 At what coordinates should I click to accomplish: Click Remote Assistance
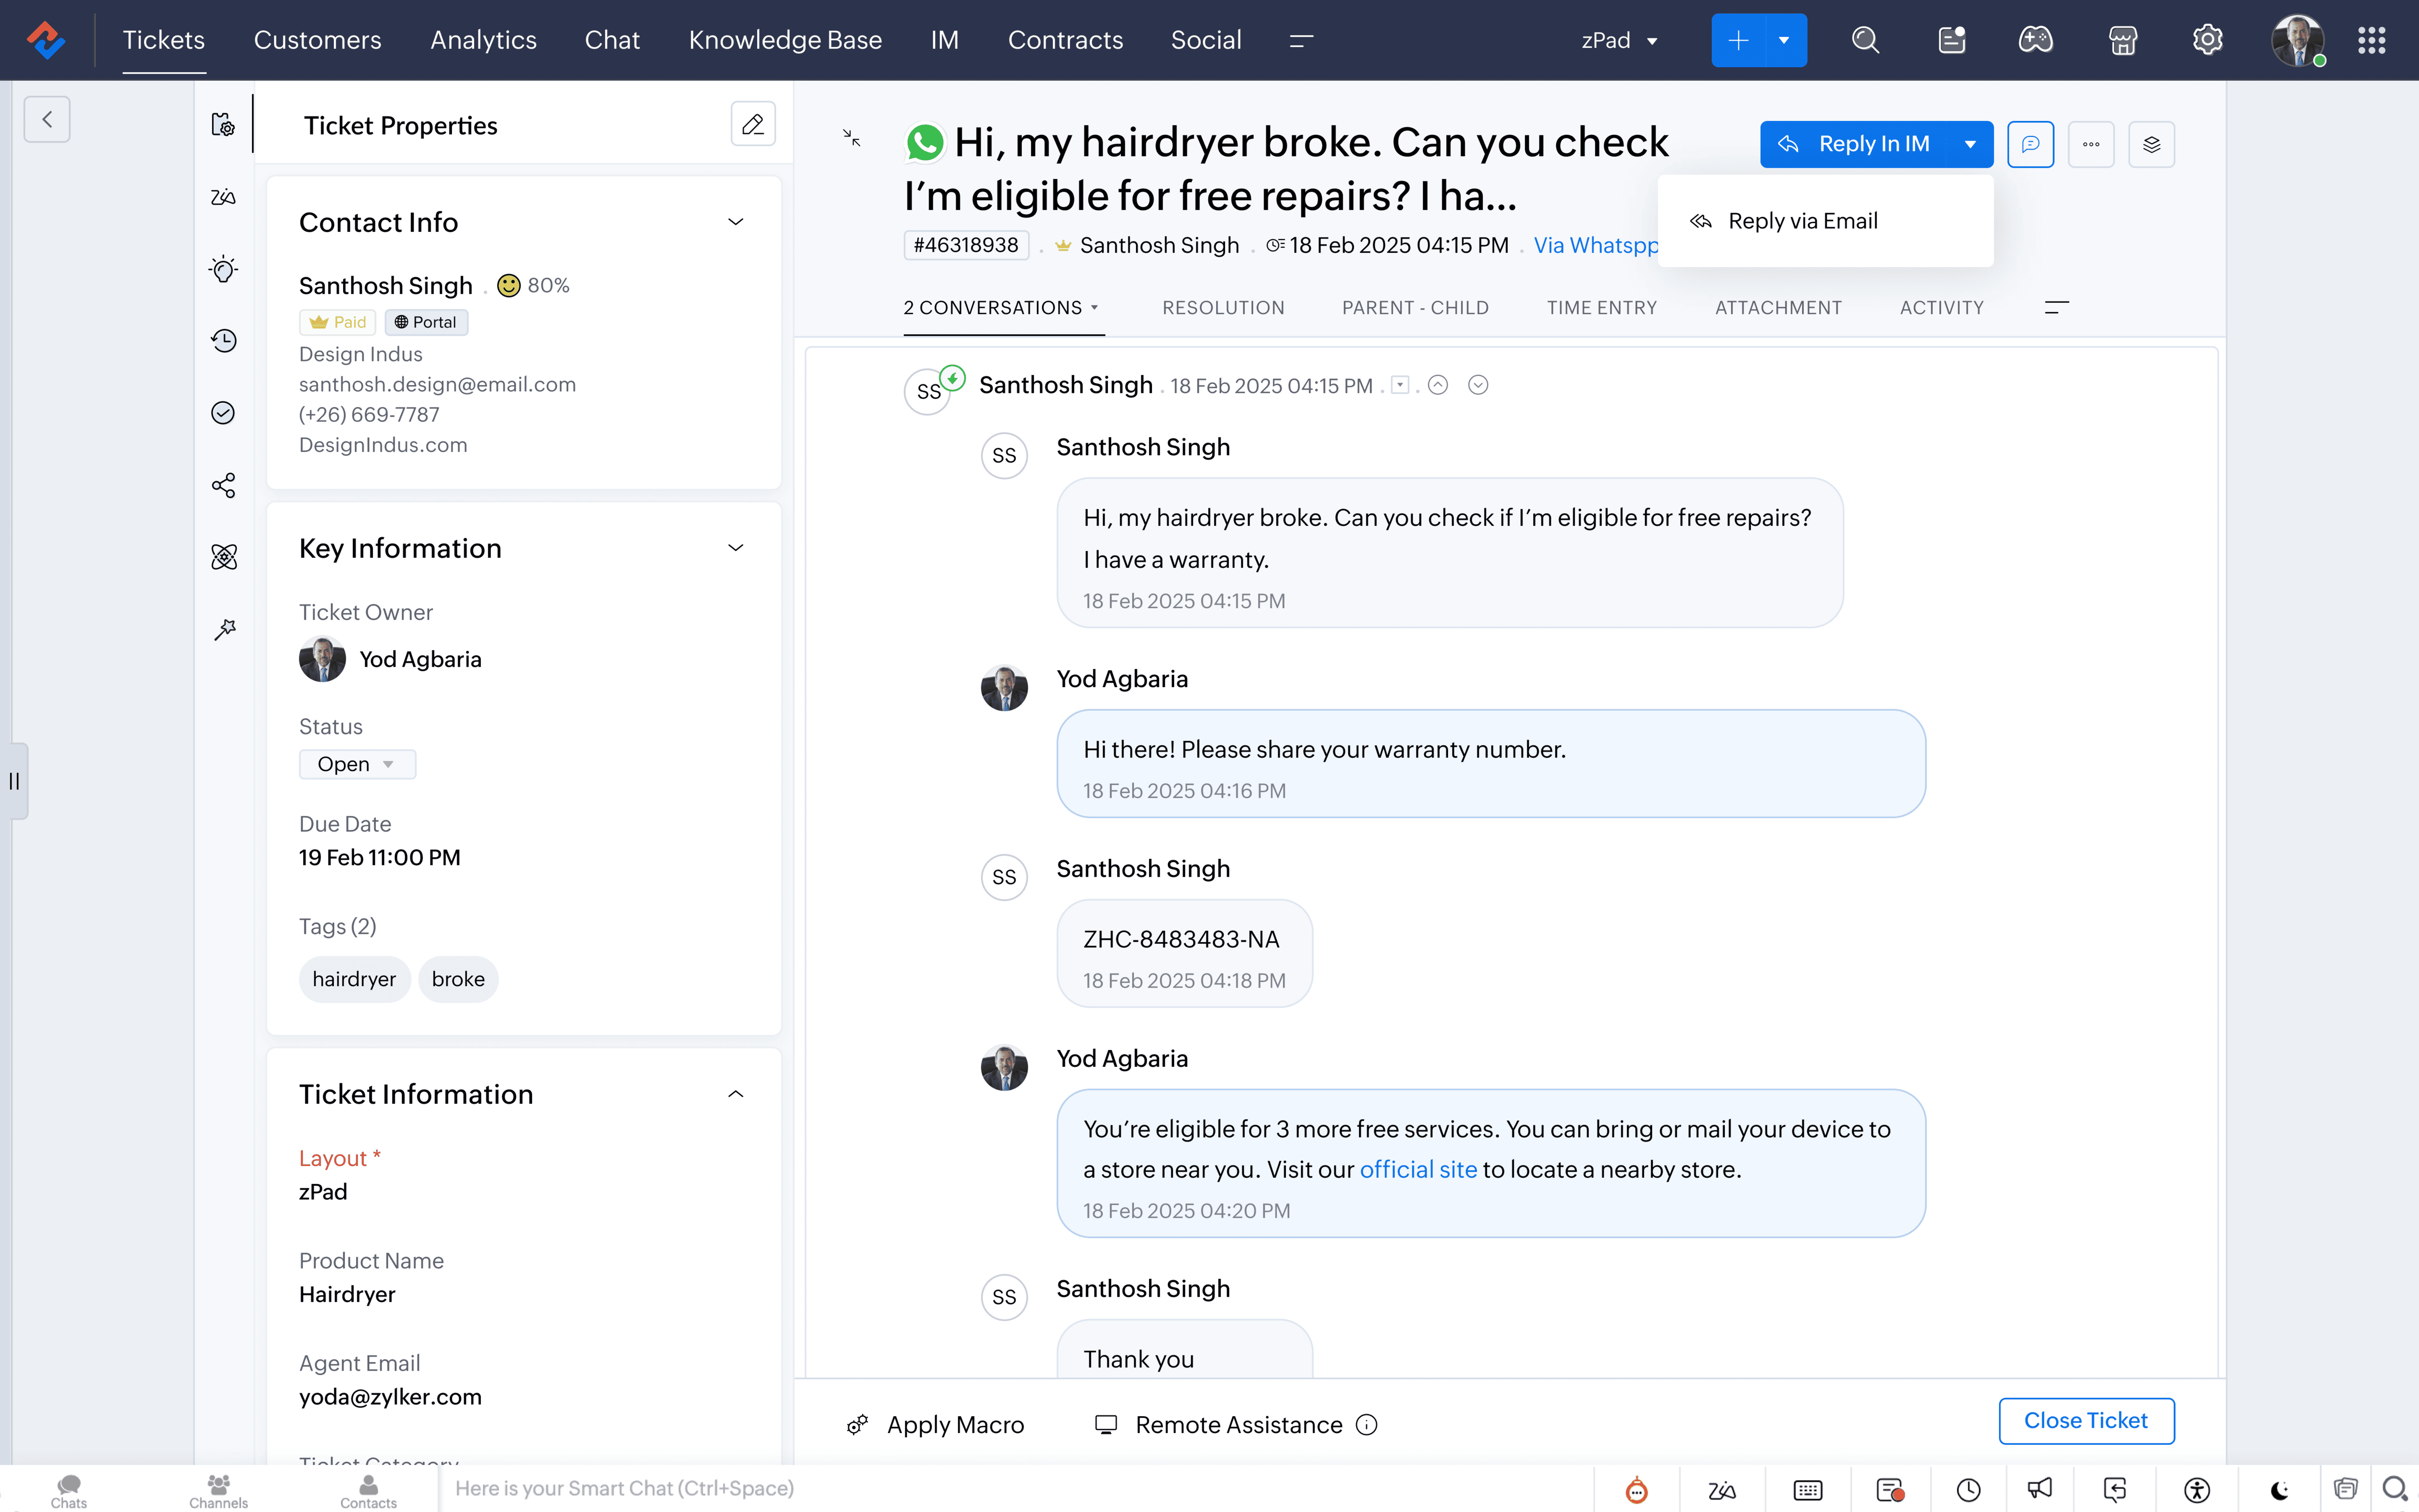coord(1219,1425)
